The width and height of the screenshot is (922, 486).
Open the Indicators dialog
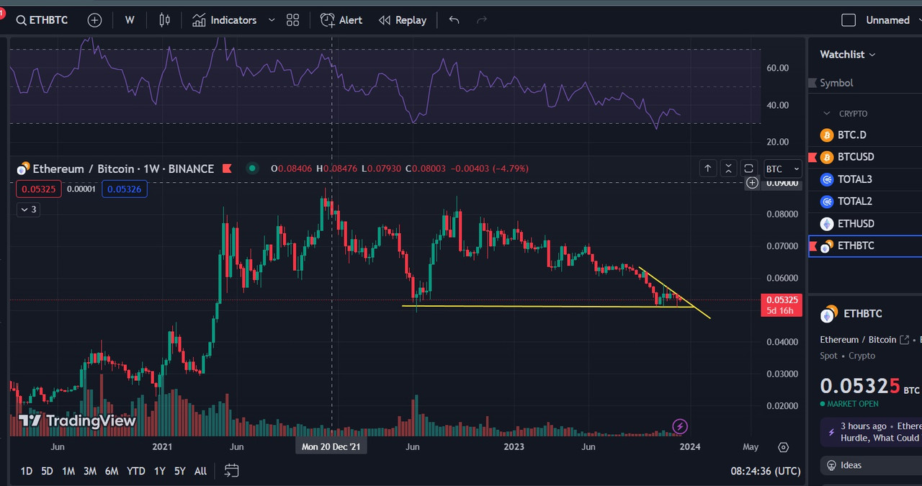point(224,20)
